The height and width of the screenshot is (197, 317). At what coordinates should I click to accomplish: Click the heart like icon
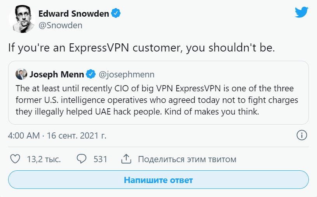point(15,159)
